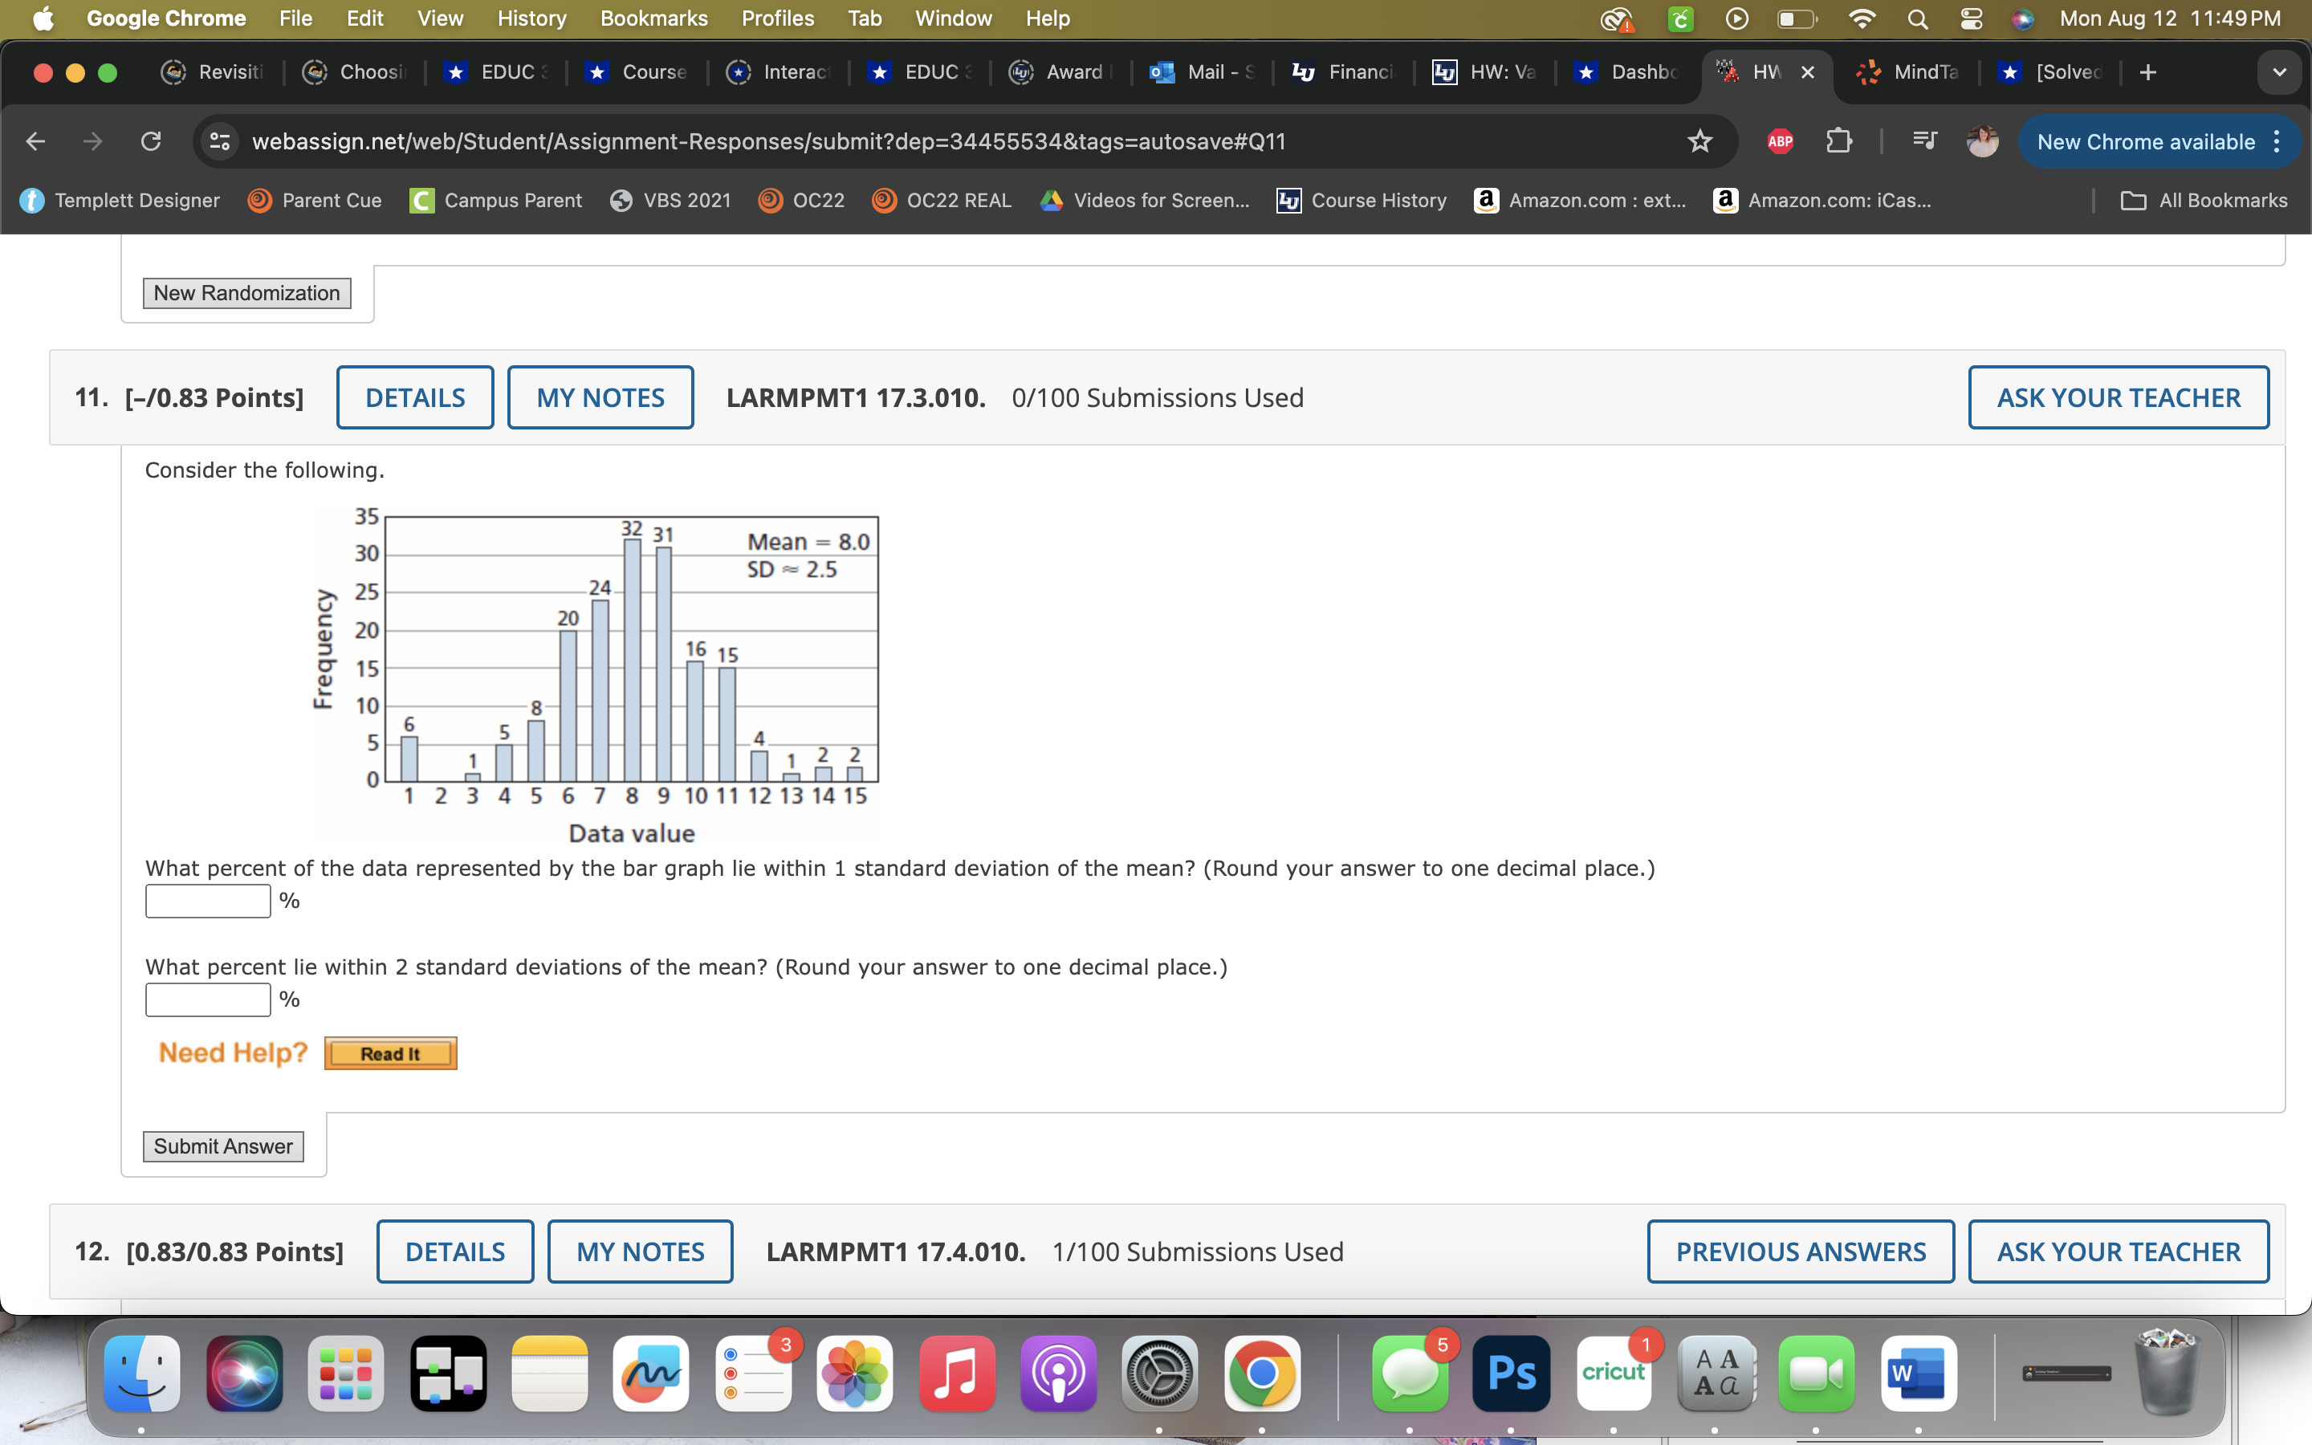Click the Chrome profile avatar

1982,141
